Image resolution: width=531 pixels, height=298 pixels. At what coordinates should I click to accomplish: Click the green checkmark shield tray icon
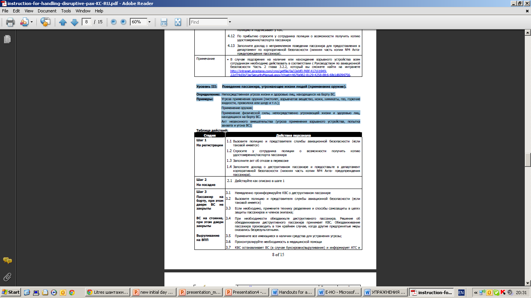click(496, 293)
